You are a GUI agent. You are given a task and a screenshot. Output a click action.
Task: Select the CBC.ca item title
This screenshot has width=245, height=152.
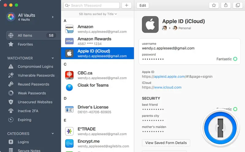pos(85,73)
